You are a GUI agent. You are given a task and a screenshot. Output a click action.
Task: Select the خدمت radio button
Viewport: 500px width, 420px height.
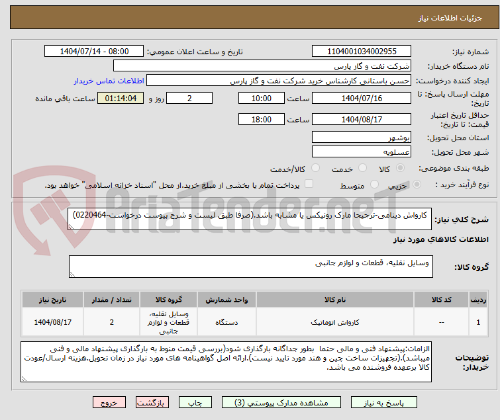(362, 168)
